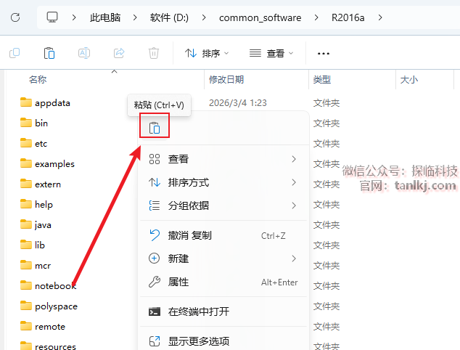460x350 pixels.
Task: Click the Rename icon in toolbar
Action: (84, 53)
